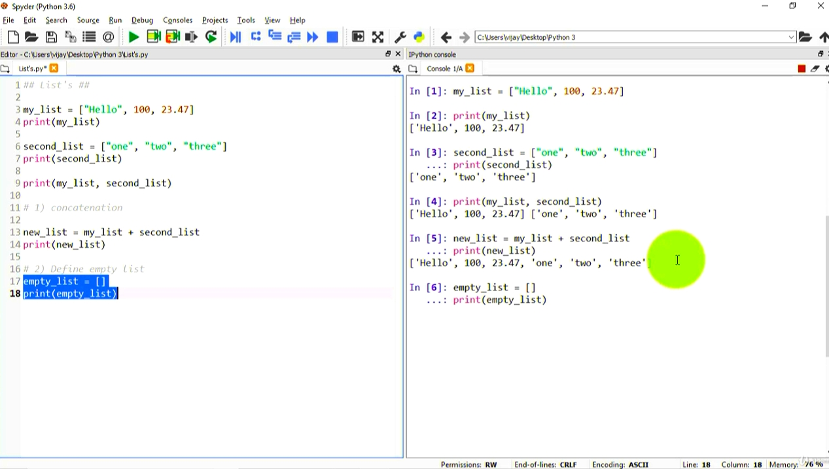The image size is (829, 469).
Task: Open Preferences wrench icon
Action: 400,37
